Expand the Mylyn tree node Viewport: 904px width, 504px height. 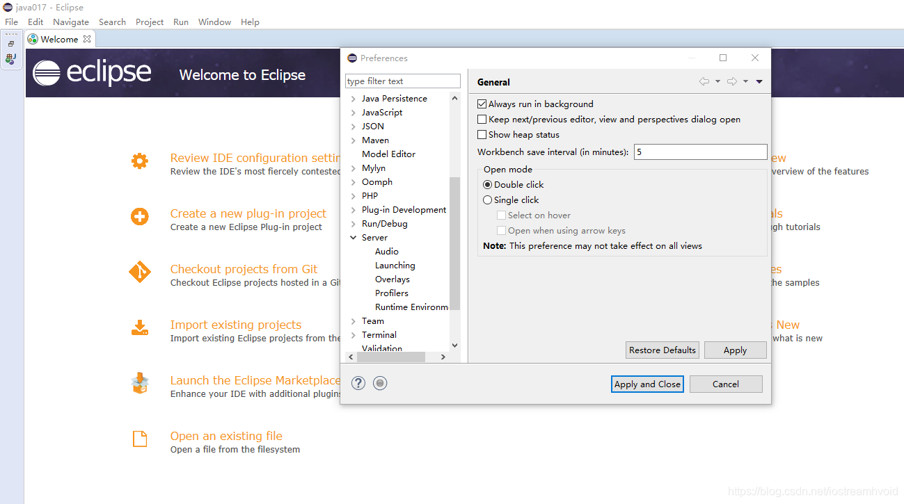click(x=354, y=168)
